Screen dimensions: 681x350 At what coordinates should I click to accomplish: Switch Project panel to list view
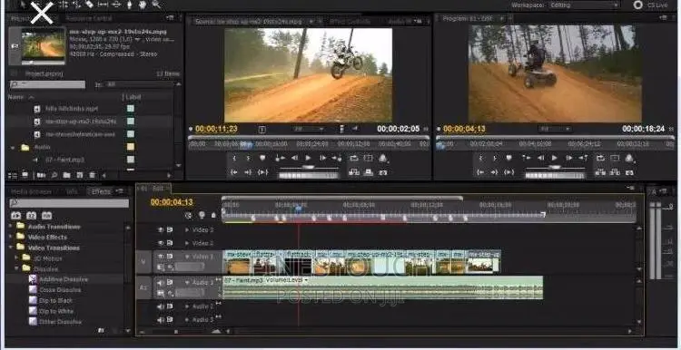click(13, 175)
